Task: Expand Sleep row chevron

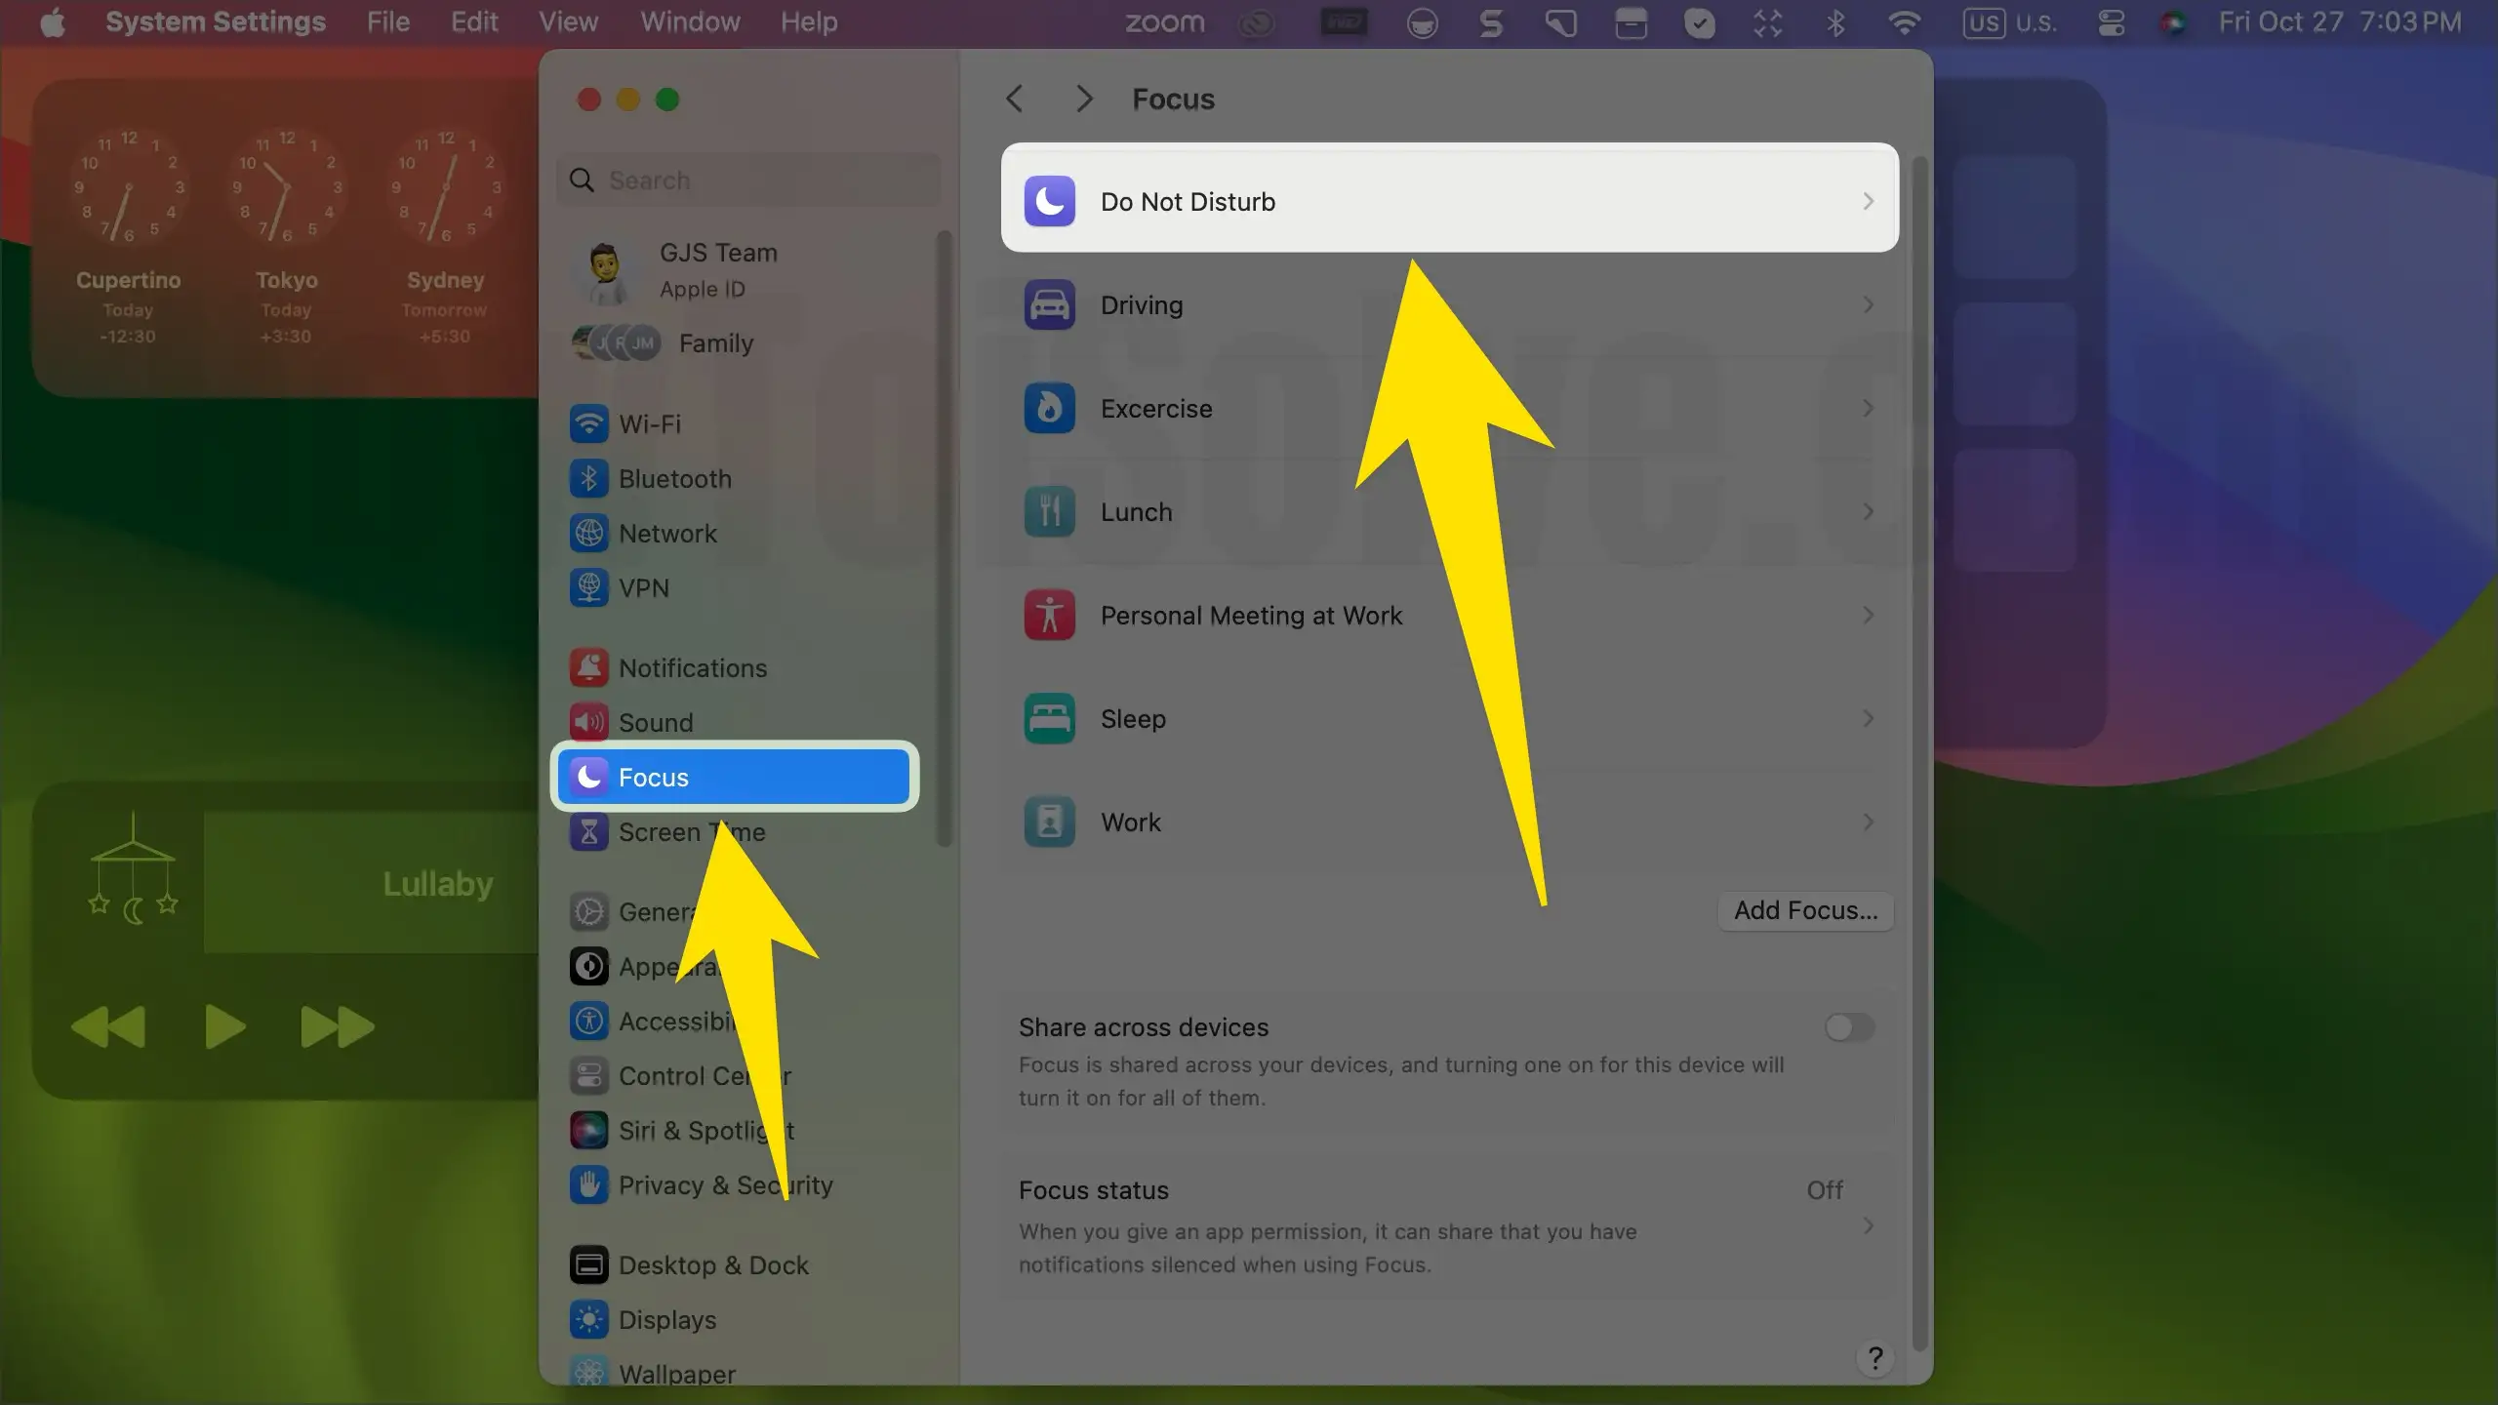Action: [x=1868, y=718]
